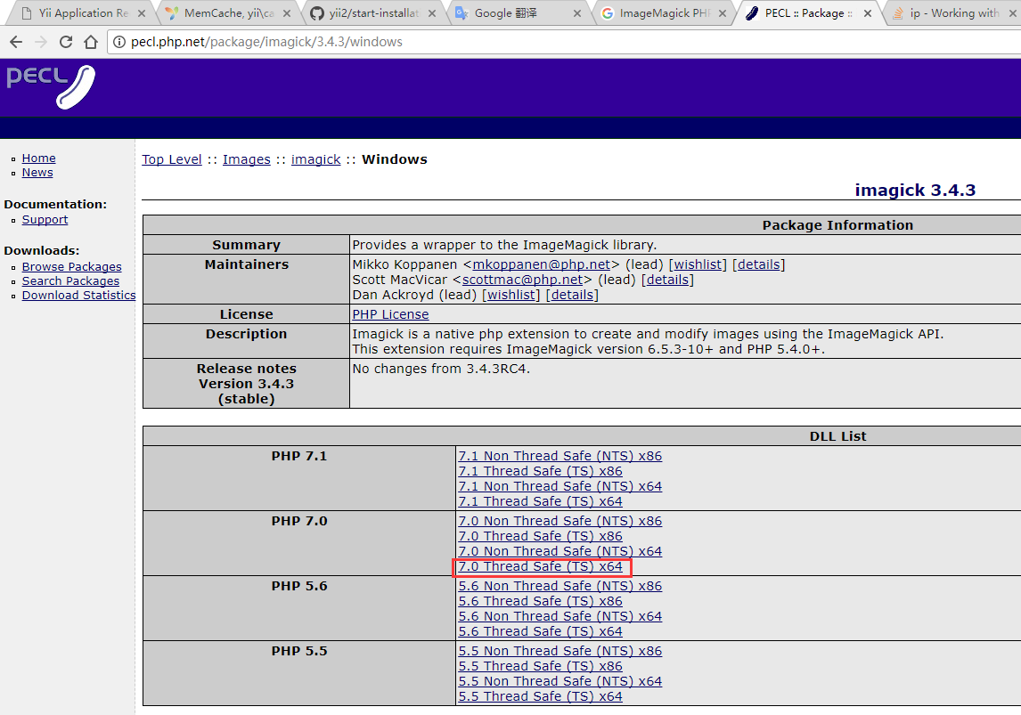Download 7.1 Thread Safe (TS) x86

coord(541,471)
